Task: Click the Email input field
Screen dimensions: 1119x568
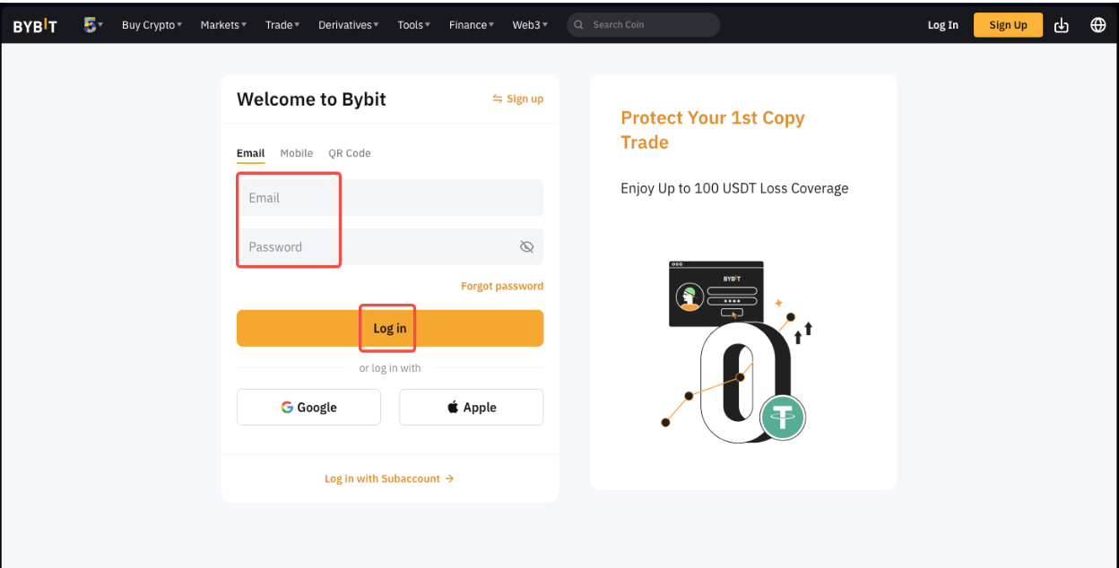Action: [390, 198]
